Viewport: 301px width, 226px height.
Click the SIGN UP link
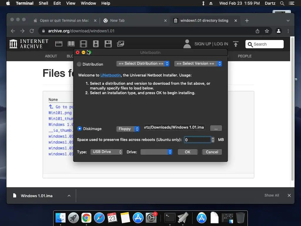coord(203,44)
